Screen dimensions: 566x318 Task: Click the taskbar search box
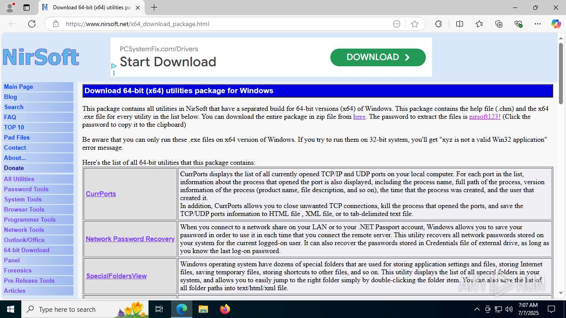tap(85, 309)
